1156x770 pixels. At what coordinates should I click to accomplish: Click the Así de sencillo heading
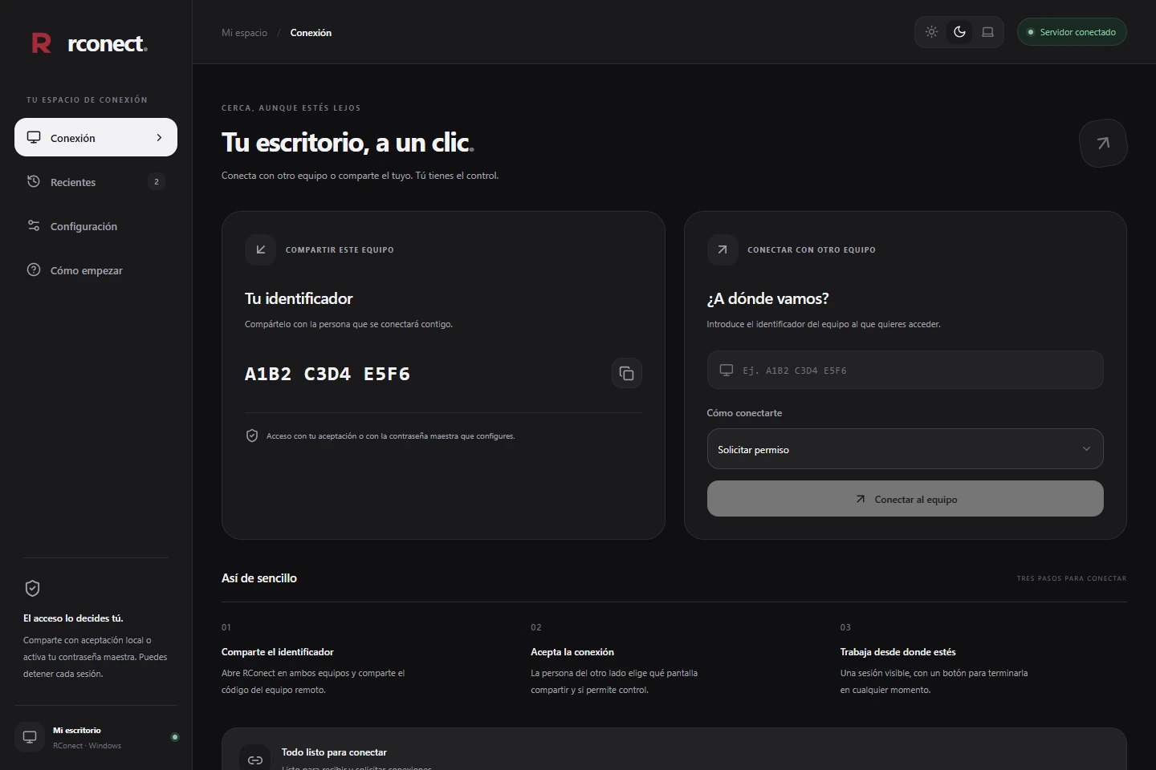pos(259,578)
